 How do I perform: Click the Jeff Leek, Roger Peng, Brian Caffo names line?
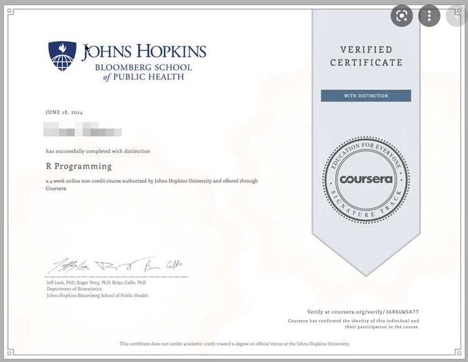[96, 283]
